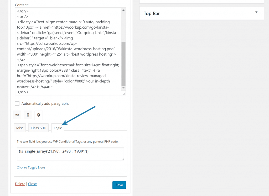269x196 pixels.
Task: Click the eye preview icon
Action: pos(17,115)
